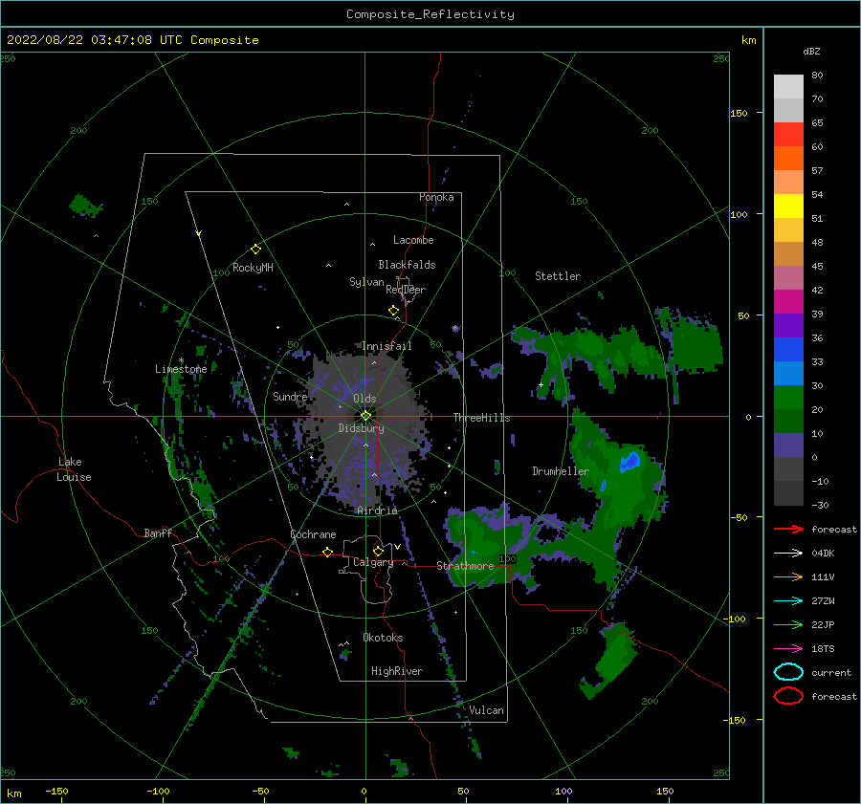Click the Calgary city label
The image size is (861, 804).
tap(373, 562)
